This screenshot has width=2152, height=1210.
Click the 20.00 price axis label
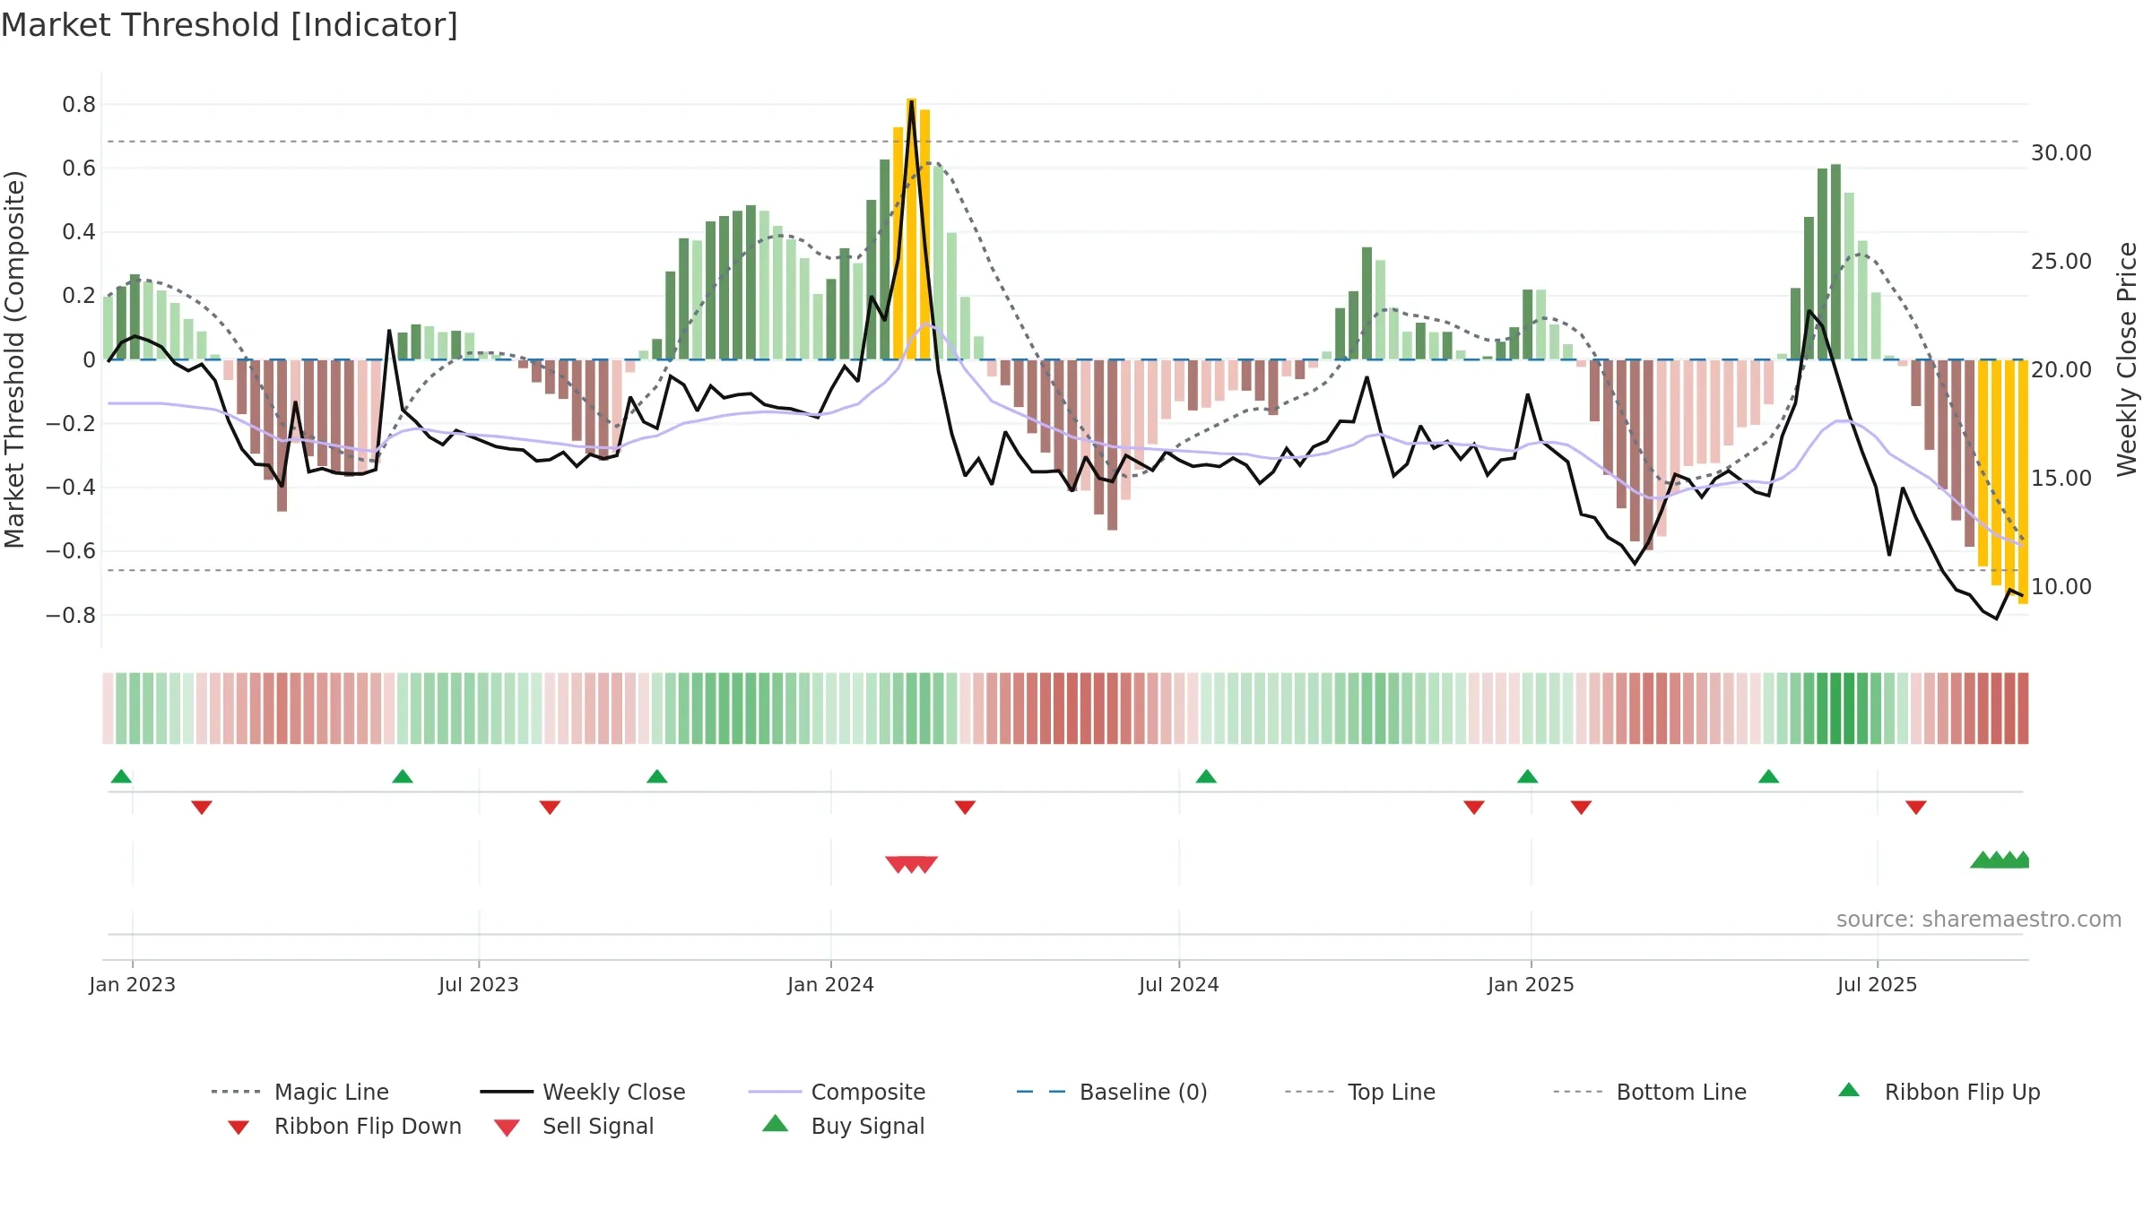point(2061,370)
